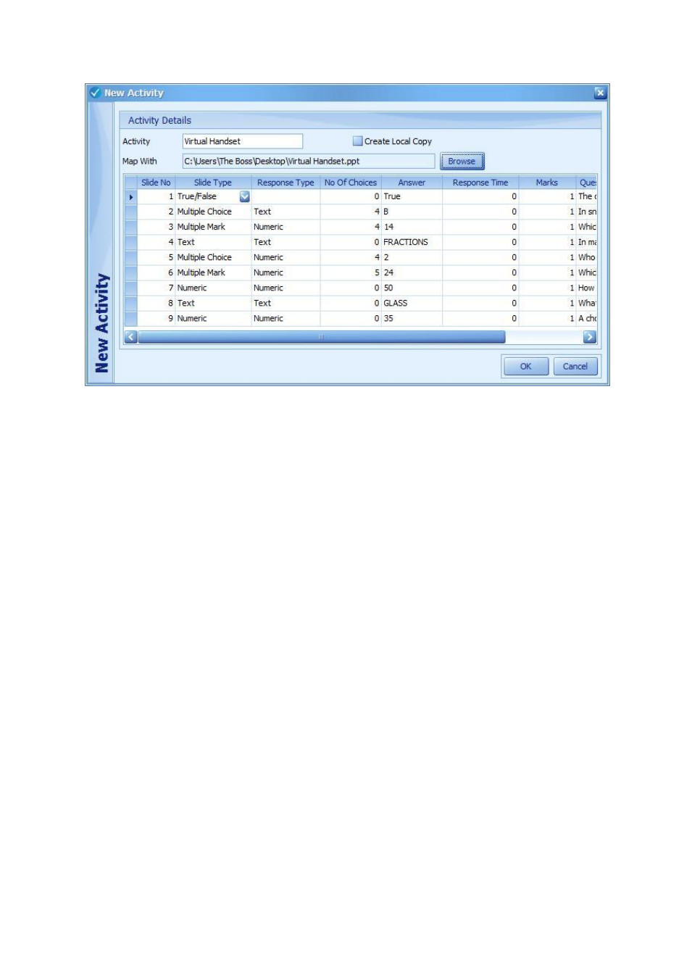Click Multiple Mark cell in slide 6 row
Screen dimensions: 692x978
pyautogui.click(x=213, y=272)
